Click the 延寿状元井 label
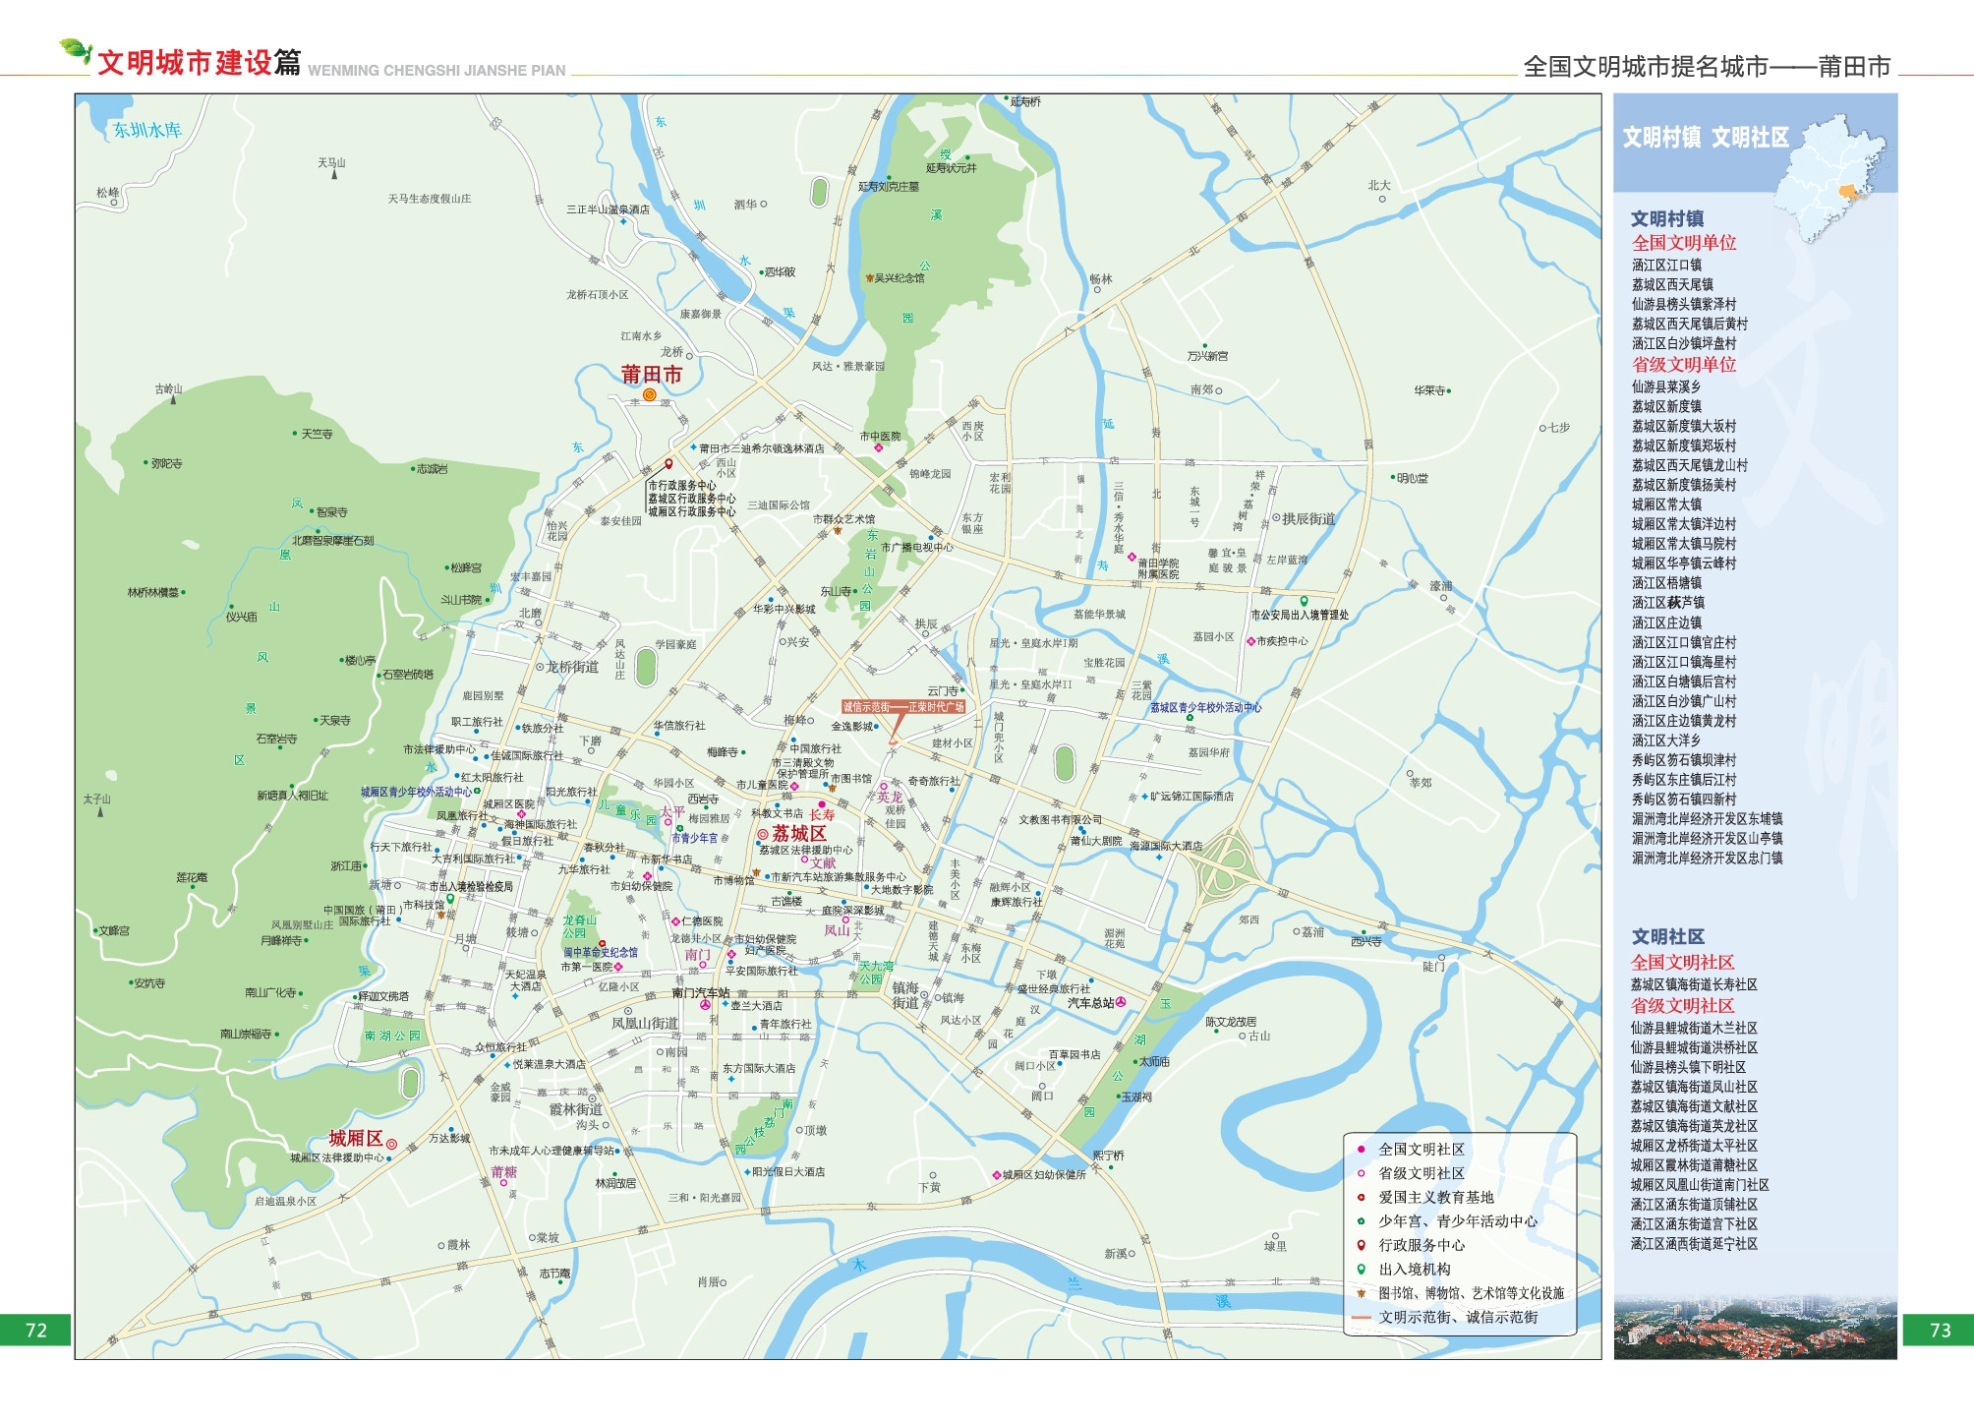Screen dimensions: 1974x1423 pyautogui.click(x=952, y=168)
